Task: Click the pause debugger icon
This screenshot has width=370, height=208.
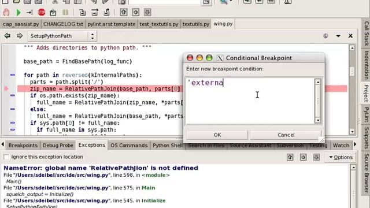Action: [x=65, y=12]
